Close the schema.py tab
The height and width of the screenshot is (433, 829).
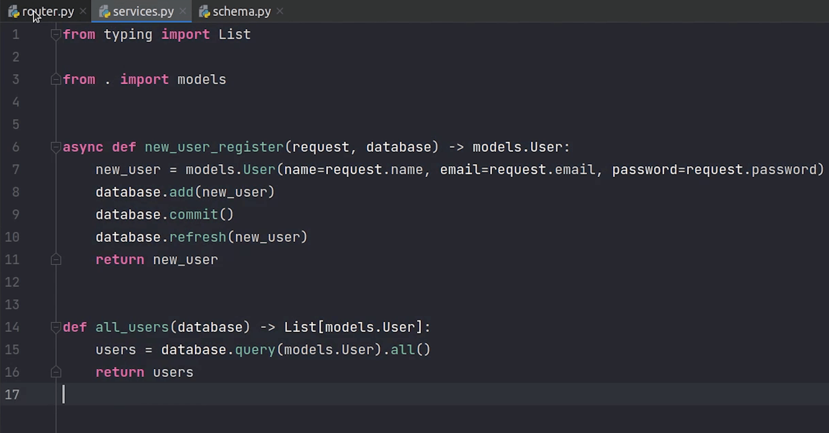pos(280,12)
